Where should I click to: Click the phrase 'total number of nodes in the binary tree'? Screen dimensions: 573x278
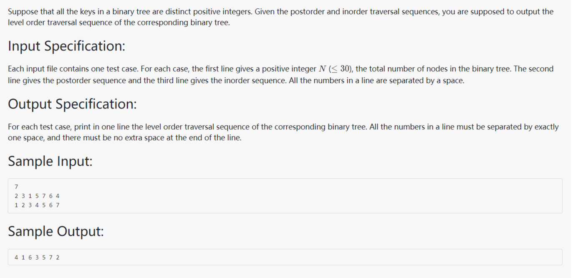439,69
